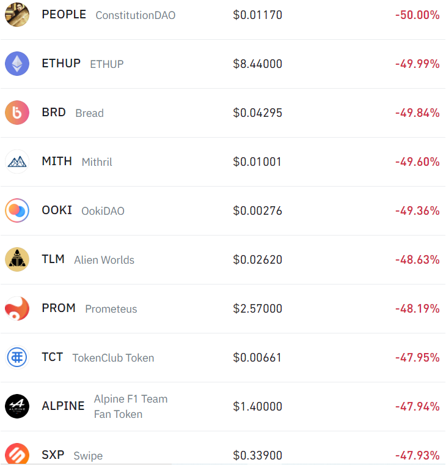The width and height of the screenshot is (446, 465).
Task: Click the TokenClub Token name
Action: (x=113, y=358)
